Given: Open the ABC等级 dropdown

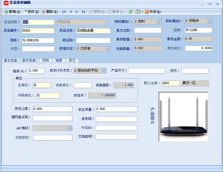Looking at the screenshot, I should 70,128.
